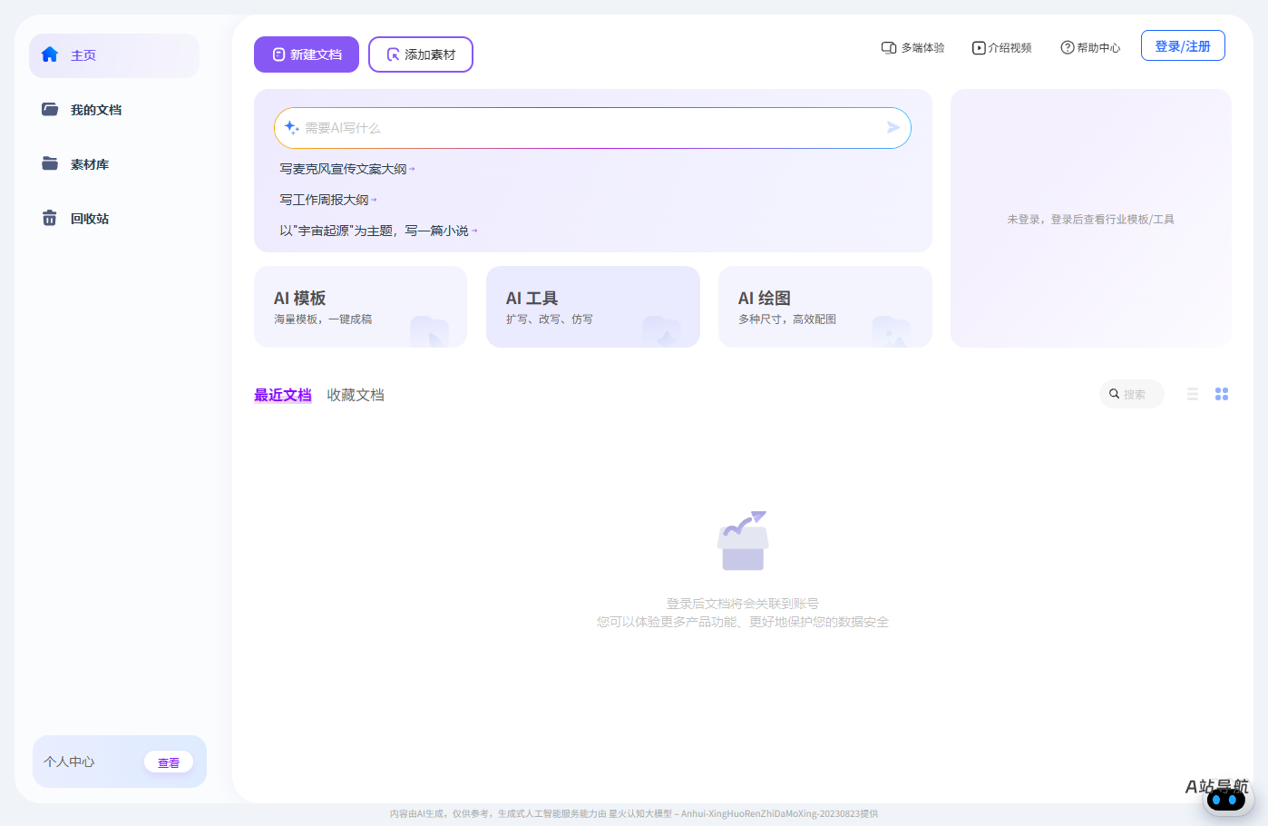Click the 多种尺寸，高效配图 subtitle
The image size is (1268, 826).
point(787,320)
